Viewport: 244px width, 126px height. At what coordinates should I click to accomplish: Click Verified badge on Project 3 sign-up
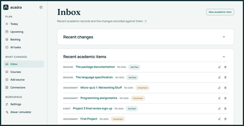click(132, 109)
